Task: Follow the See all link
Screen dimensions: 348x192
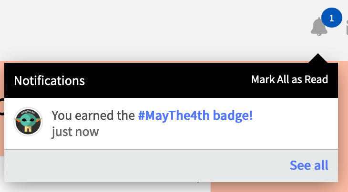Action: (309, 165)
